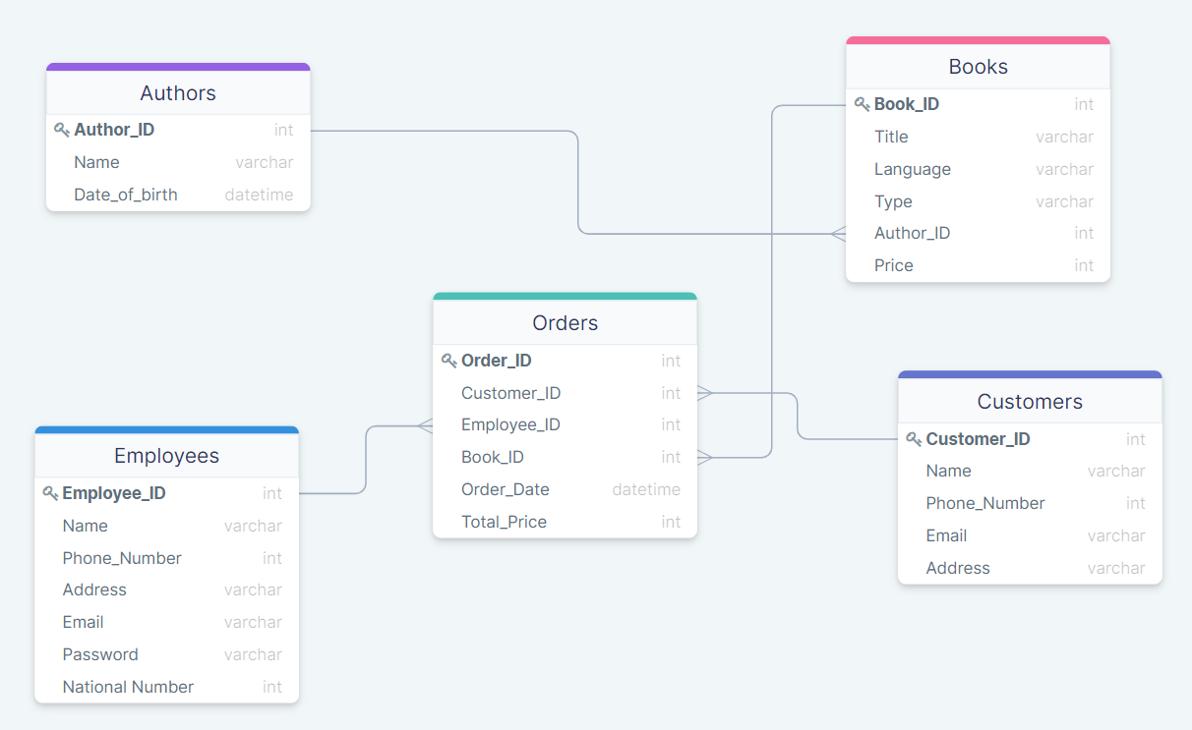Select the Price field in Books
1192x730 pixels.
(978, 265)
